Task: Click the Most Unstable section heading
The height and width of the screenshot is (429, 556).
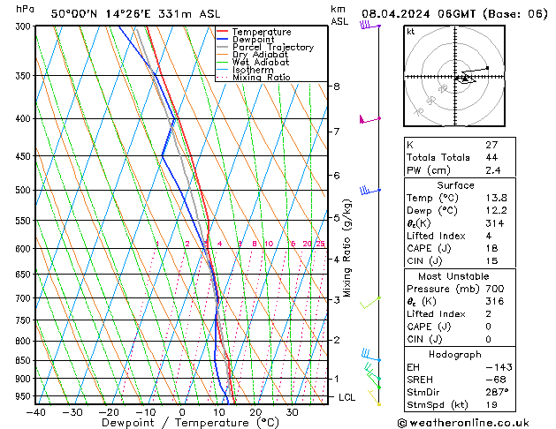Action: (x=453, y=276)
